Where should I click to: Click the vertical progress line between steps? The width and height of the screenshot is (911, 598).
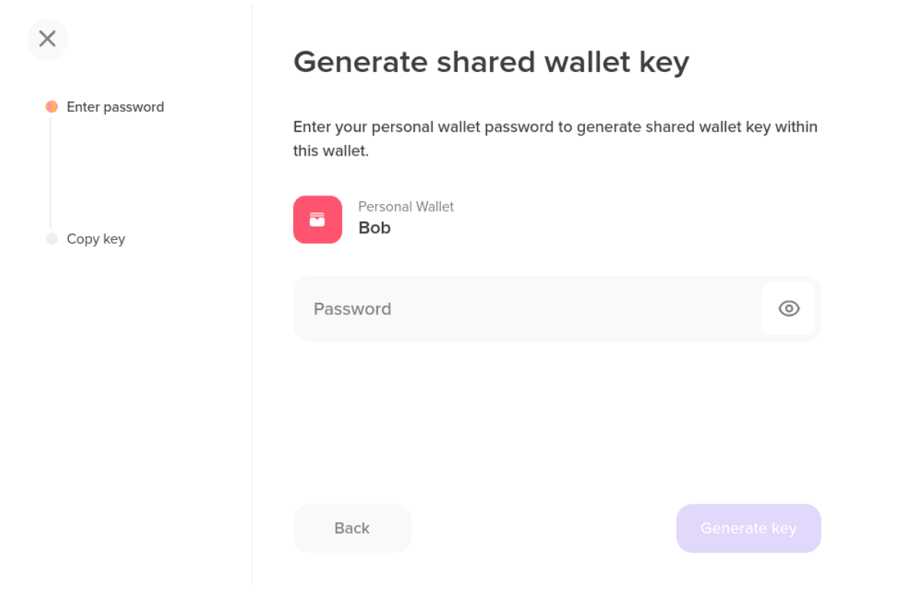(x=51, y=173)
